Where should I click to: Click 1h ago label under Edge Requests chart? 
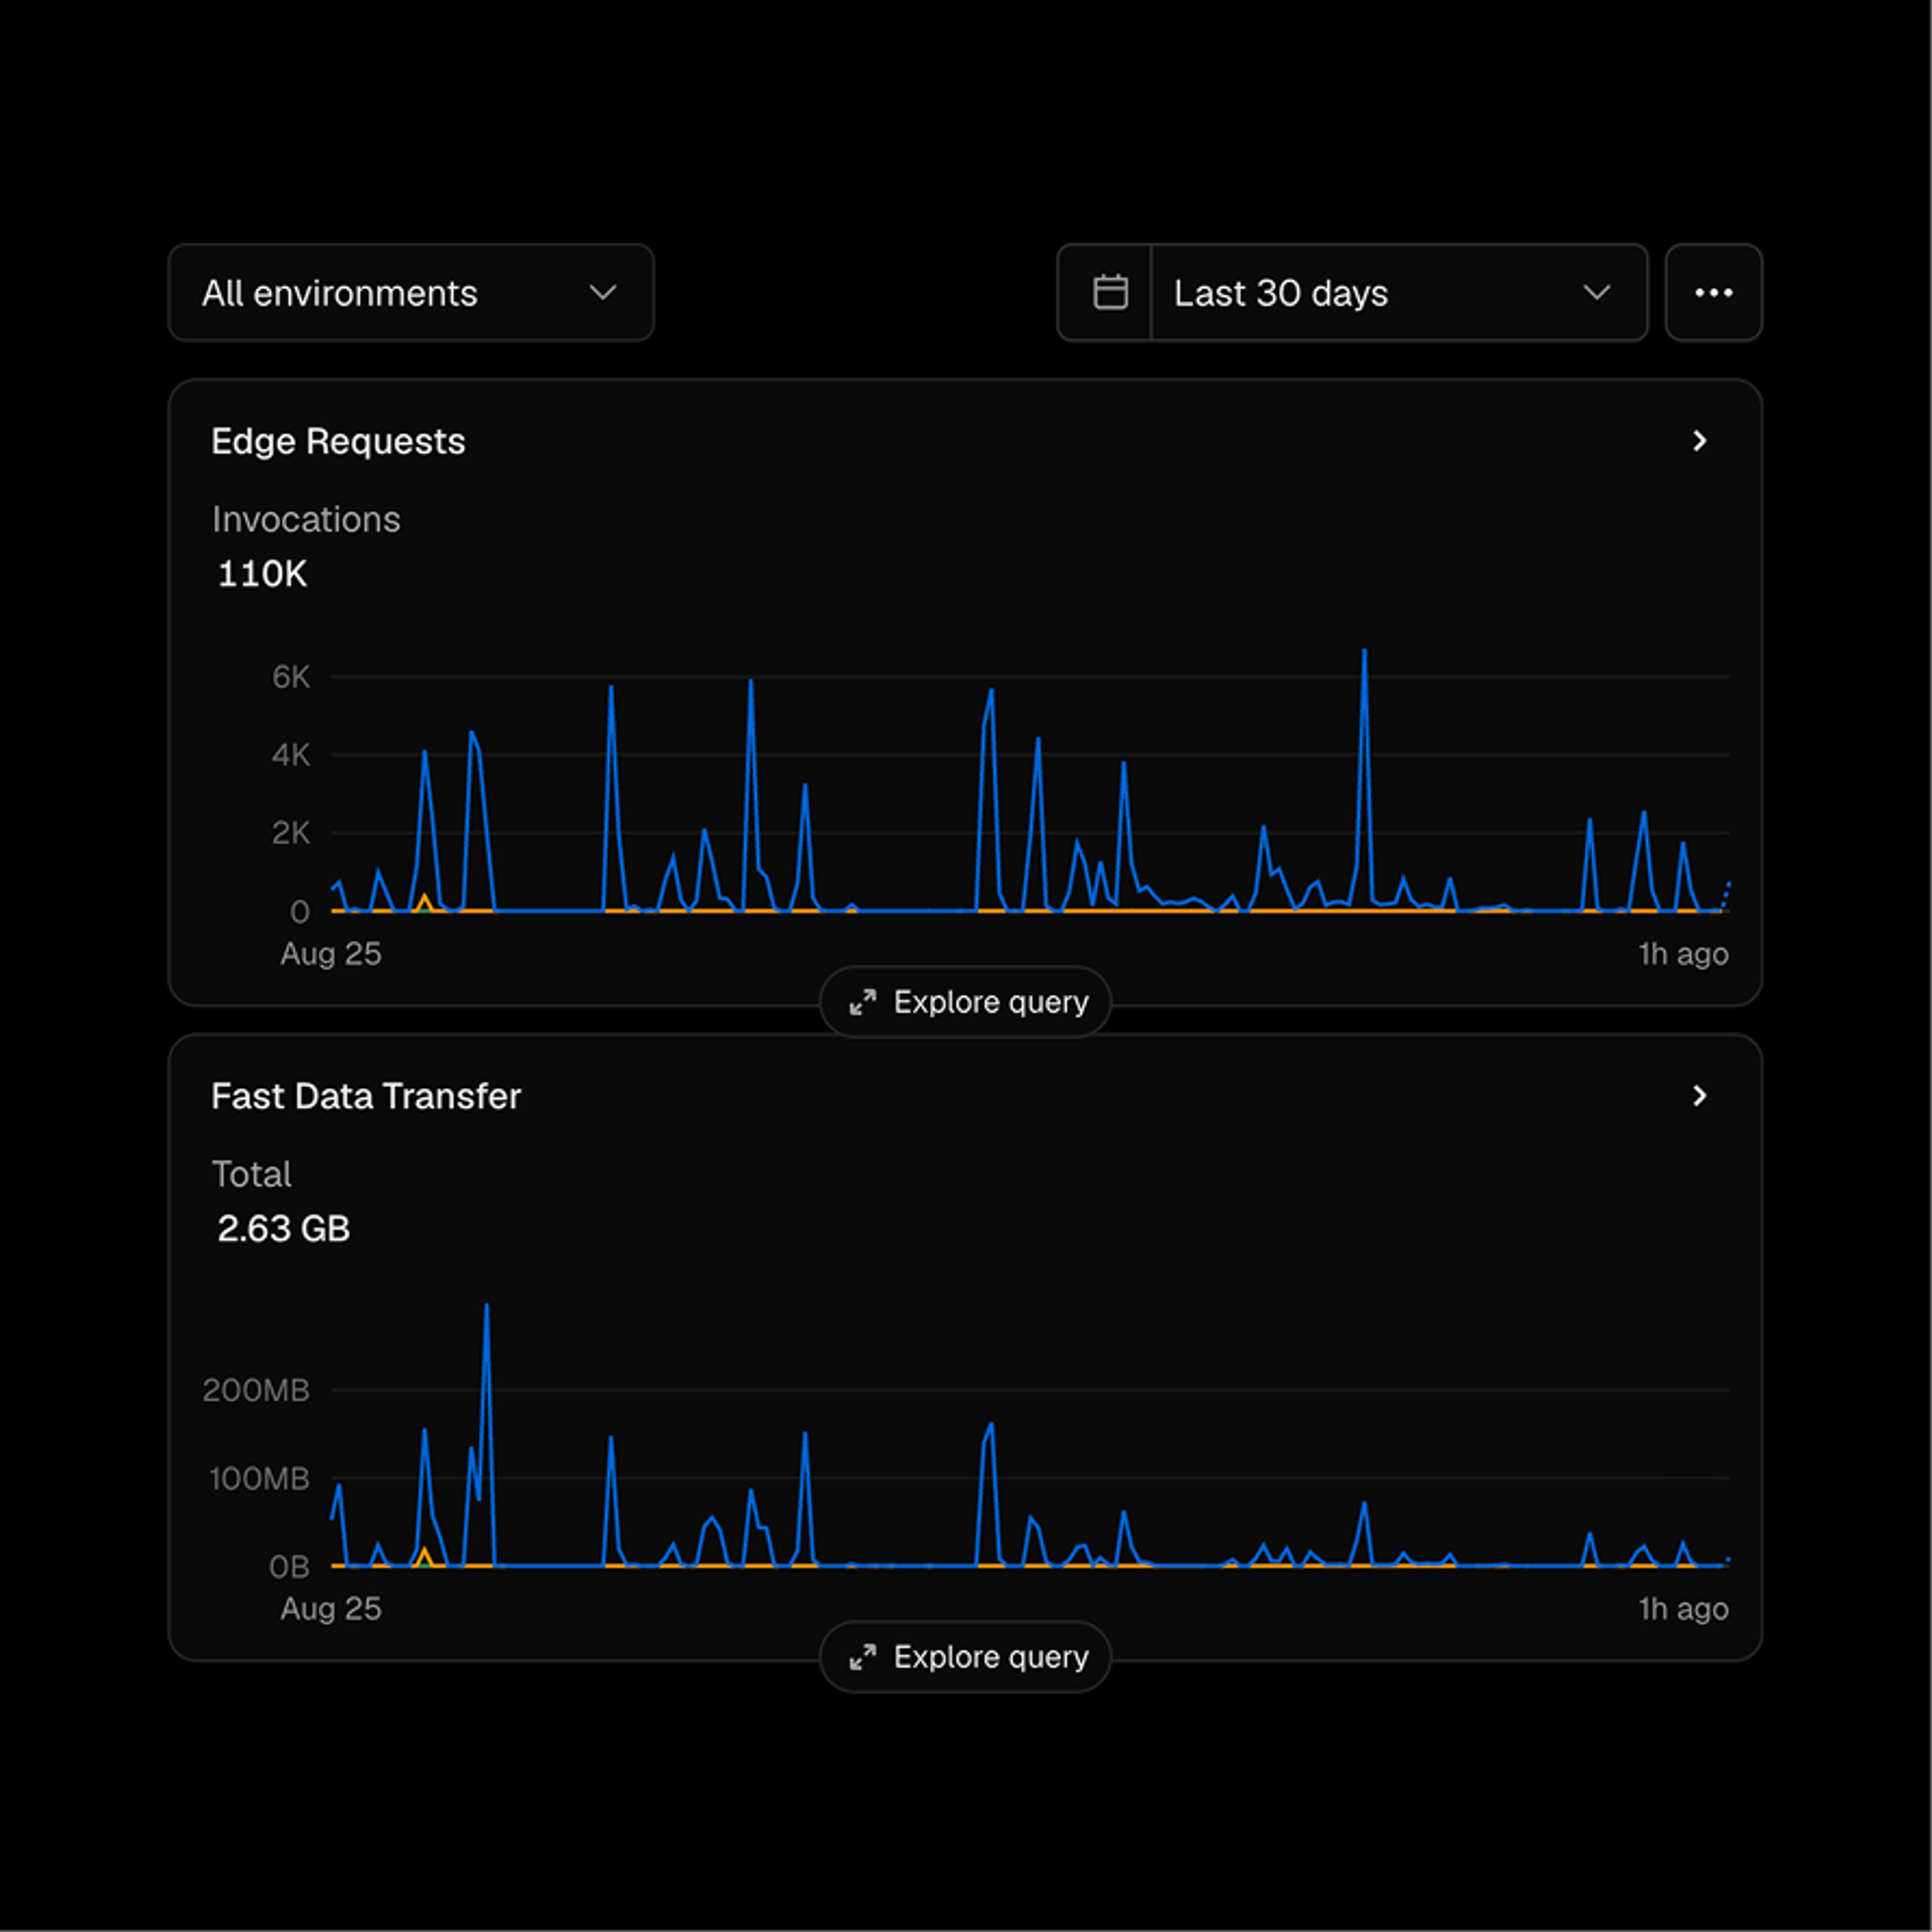(1684, 954)
